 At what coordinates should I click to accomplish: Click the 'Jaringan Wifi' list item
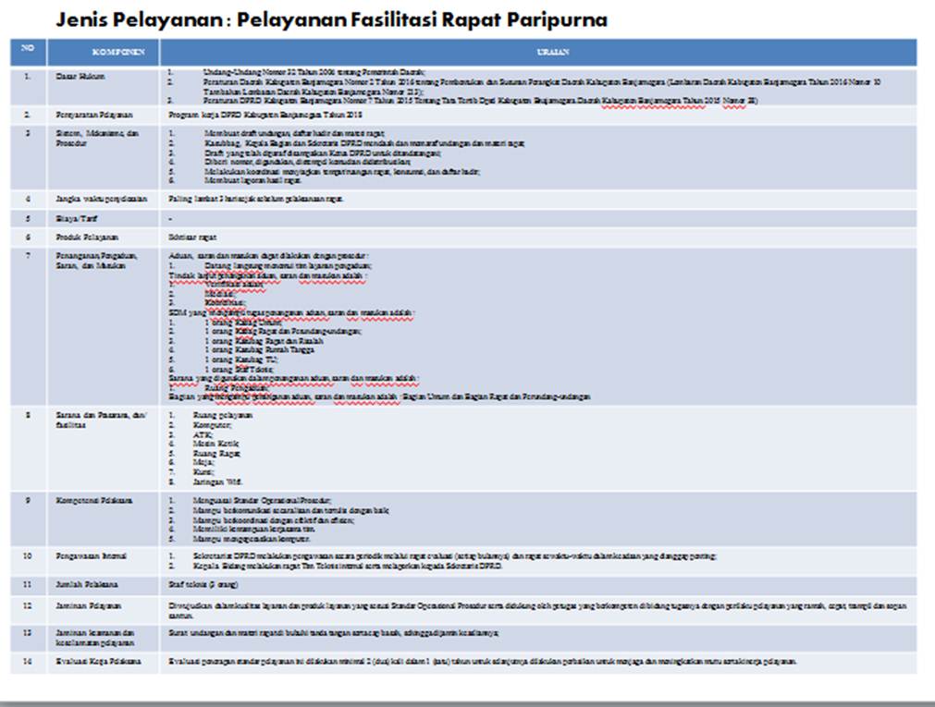222,482
